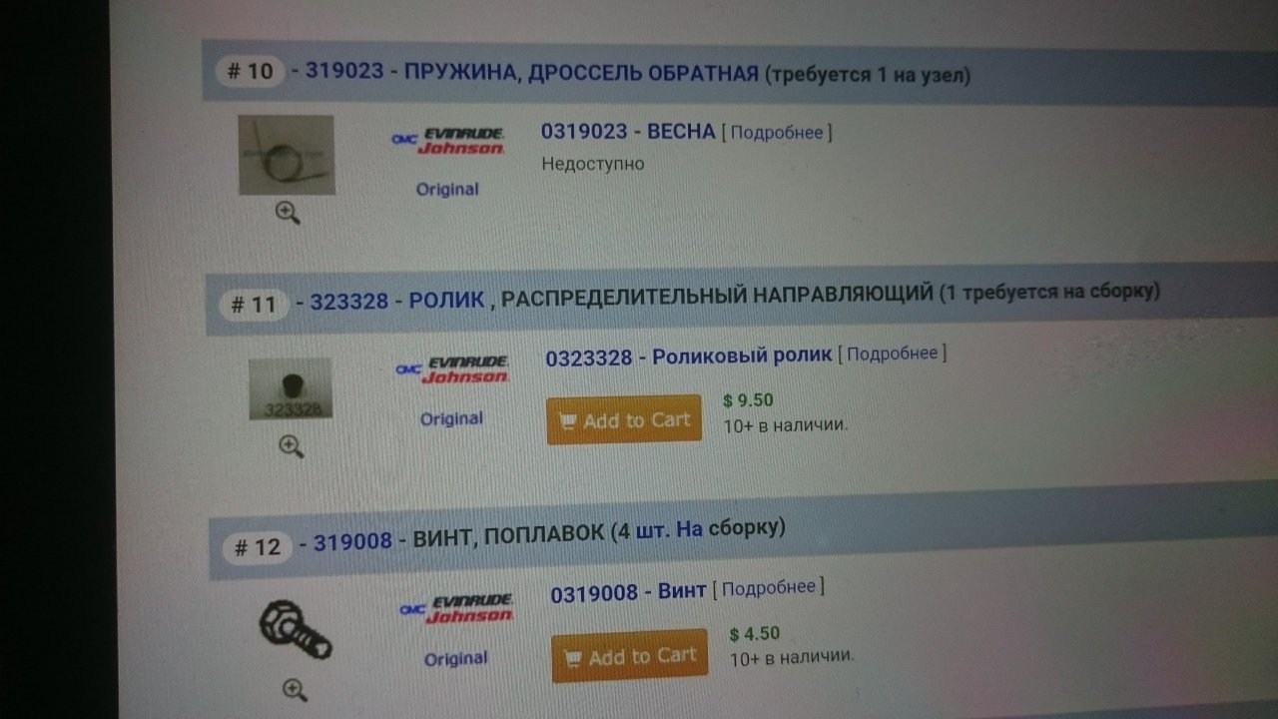Show Подробнее details for part 0323328
Viewport: 1278px width, 719px height.
pos(892,354)
